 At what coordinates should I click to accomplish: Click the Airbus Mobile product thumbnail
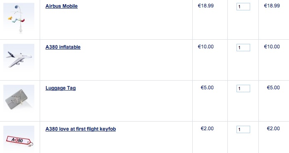click(19, 19)
